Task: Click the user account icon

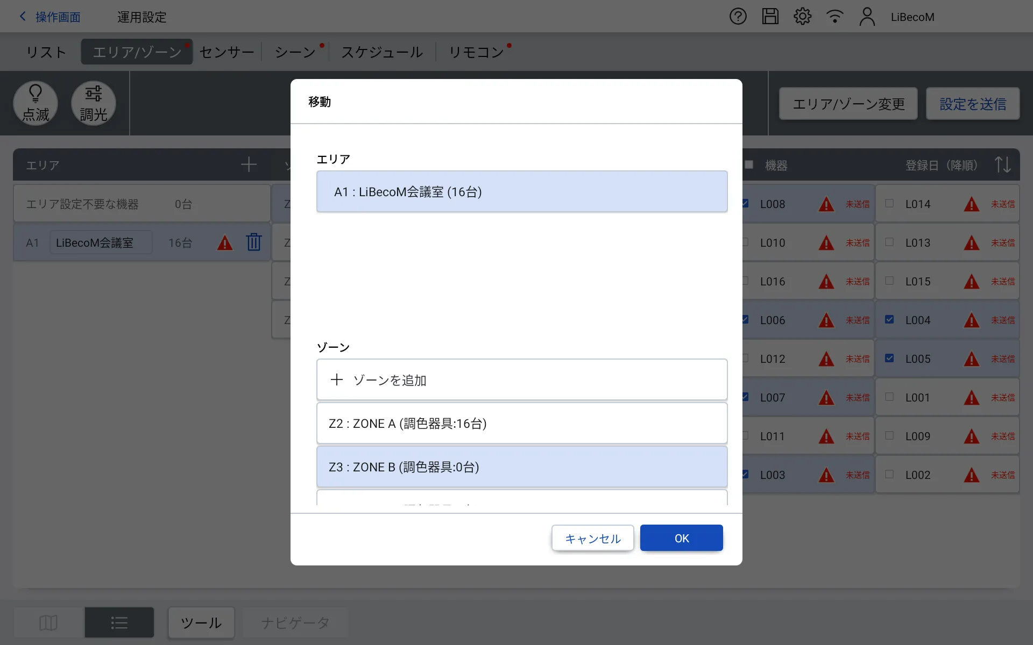Action: (867, 17)
